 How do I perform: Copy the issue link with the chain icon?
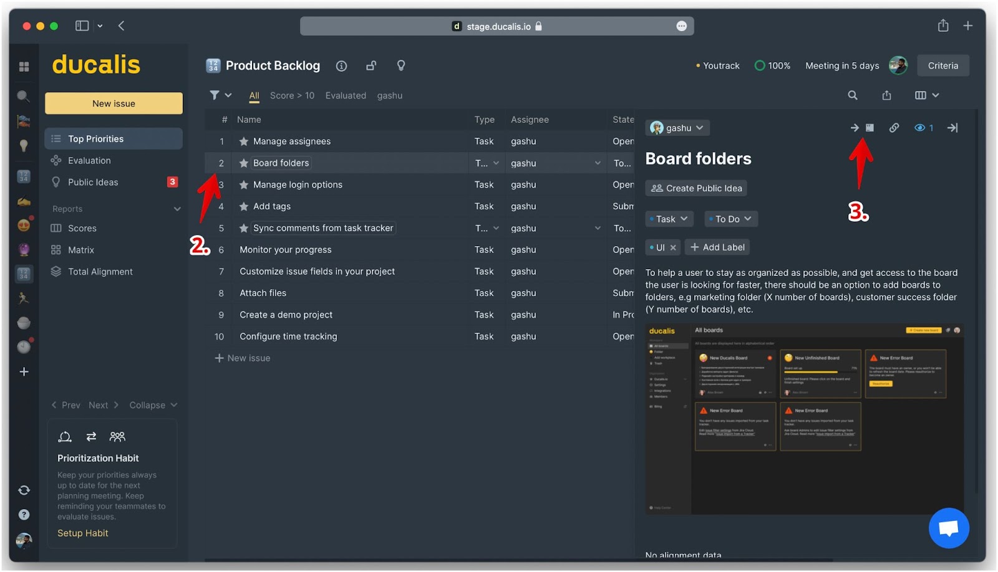click(894, 128)
